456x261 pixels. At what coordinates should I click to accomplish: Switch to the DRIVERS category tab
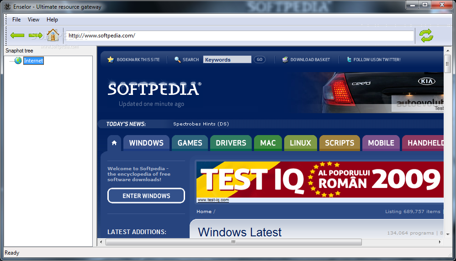(231, 143)
